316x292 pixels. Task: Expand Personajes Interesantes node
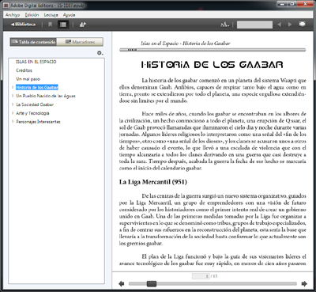(x=13, y=122)
